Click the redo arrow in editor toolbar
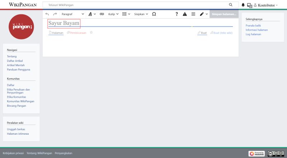287x158 pixels. tap(55, 14)
